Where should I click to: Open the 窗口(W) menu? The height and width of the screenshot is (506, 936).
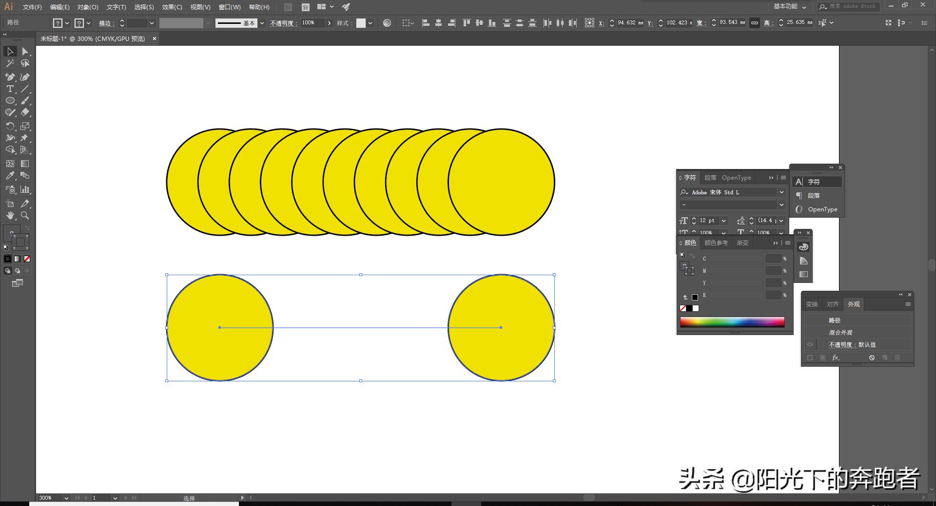(230, 7)
